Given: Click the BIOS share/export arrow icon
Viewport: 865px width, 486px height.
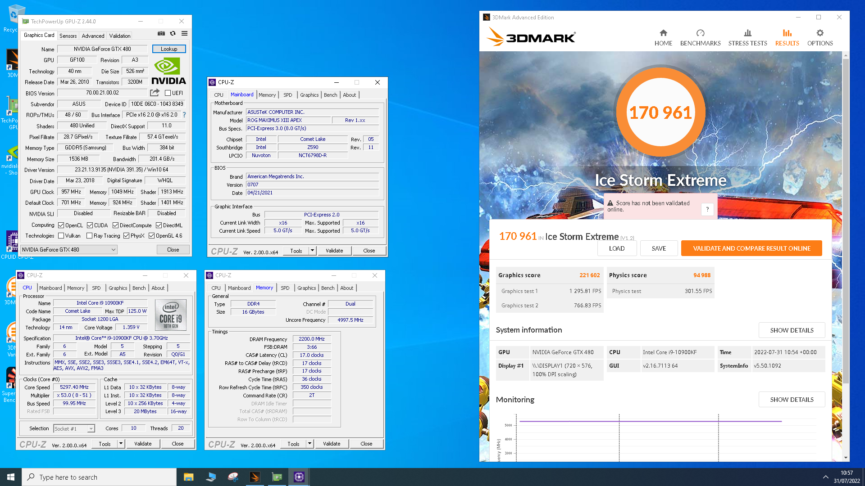Looking at the screenshot, I should coord(155,93).
